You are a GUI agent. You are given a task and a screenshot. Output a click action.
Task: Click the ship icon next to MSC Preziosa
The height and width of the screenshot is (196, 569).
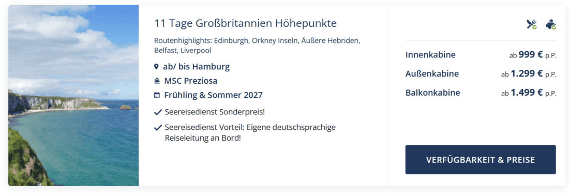point(157,81)
